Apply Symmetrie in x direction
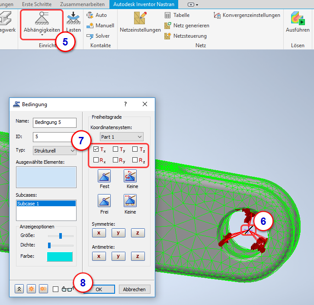This screenshot has height=305, width=314. [99, 233]
